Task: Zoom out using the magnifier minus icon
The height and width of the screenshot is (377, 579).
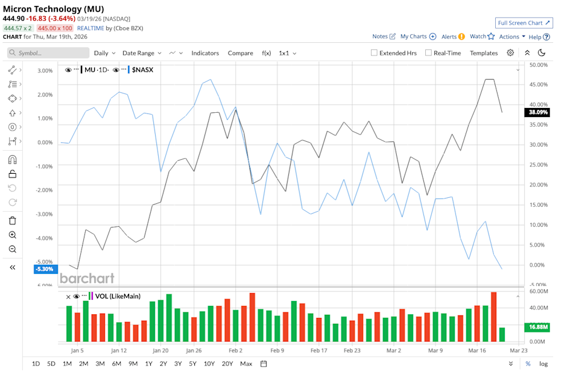Action: coord(12,249)
